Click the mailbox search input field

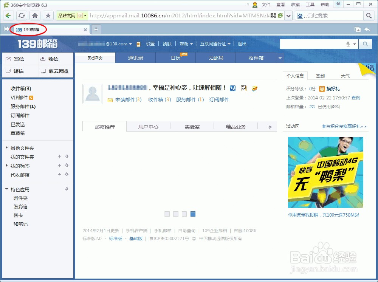tap(313, 44)
